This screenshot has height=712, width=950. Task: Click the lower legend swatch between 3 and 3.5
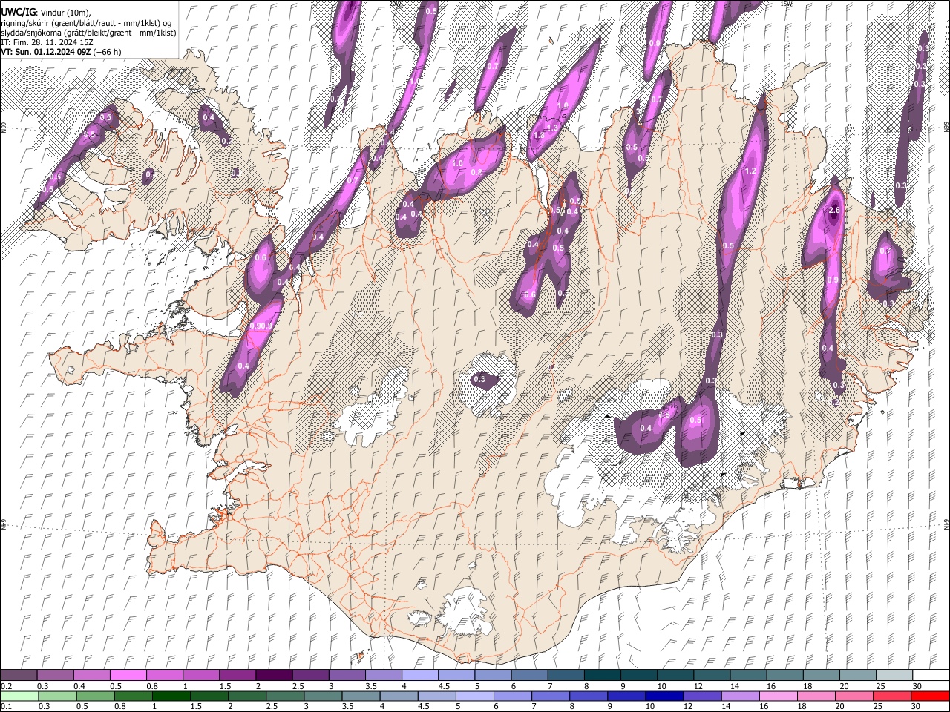point(323,696)
